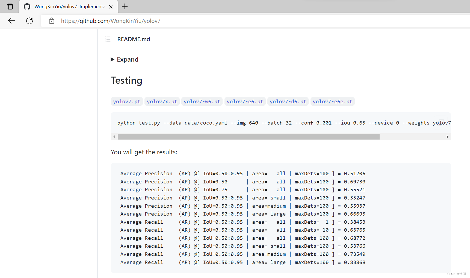Click the README.md file title
The image size is (470, 278).
pos(134,39)
